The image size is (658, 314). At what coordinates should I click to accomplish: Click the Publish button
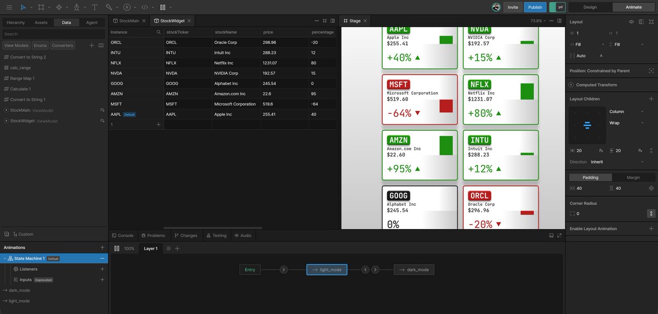tap(535, 7)
